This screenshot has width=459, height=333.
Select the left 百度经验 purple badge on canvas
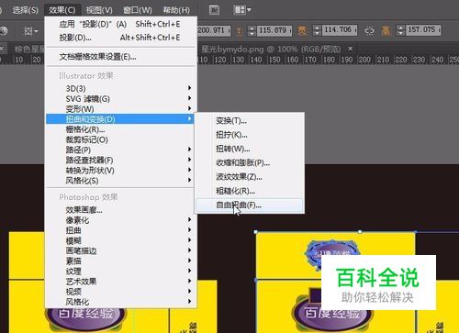pyautogui.click(x=85, y=315)
